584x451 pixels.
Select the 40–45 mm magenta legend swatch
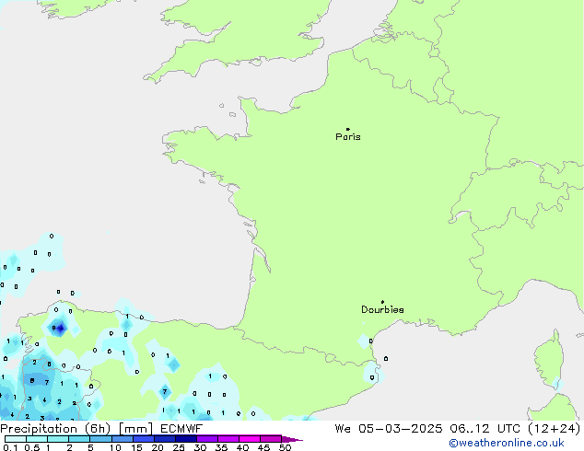click(250, 439)
